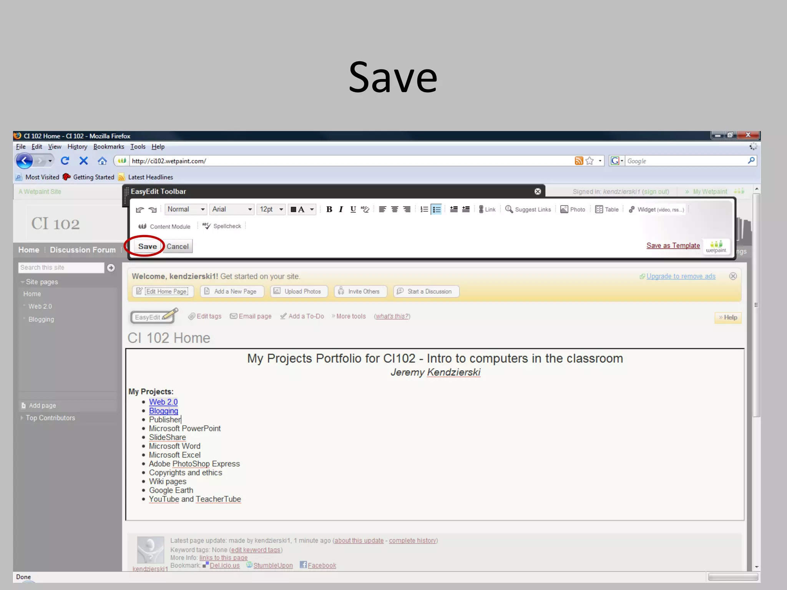Click the remove formatting eraser icon

coord(365,209)
